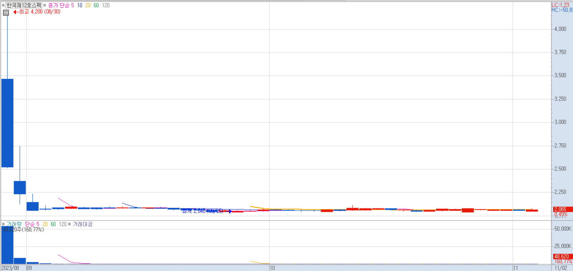Click square marker before 거래량 label

(3, 224)
